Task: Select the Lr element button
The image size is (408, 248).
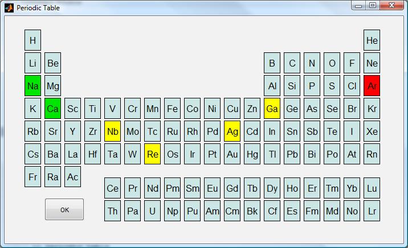Action: tap(372, 210)
